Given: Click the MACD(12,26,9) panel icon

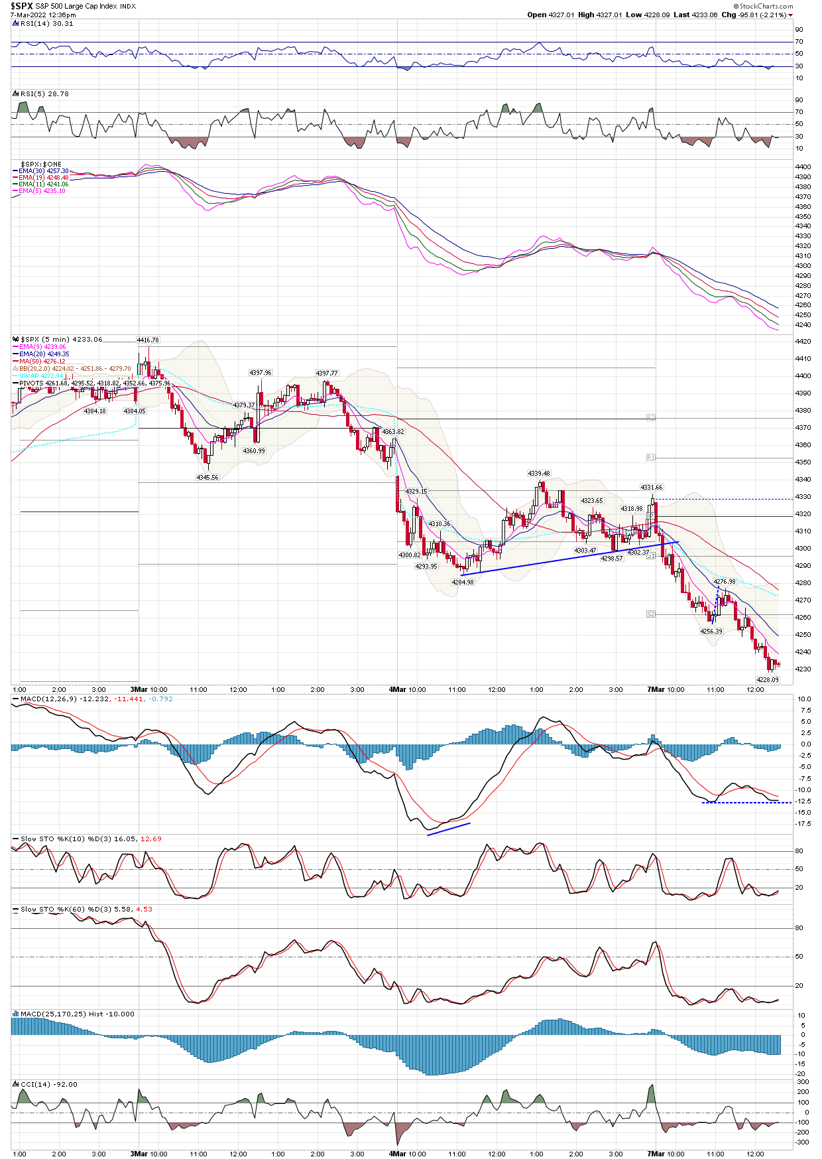Looking at the screenshot, I should coord(16,699).
